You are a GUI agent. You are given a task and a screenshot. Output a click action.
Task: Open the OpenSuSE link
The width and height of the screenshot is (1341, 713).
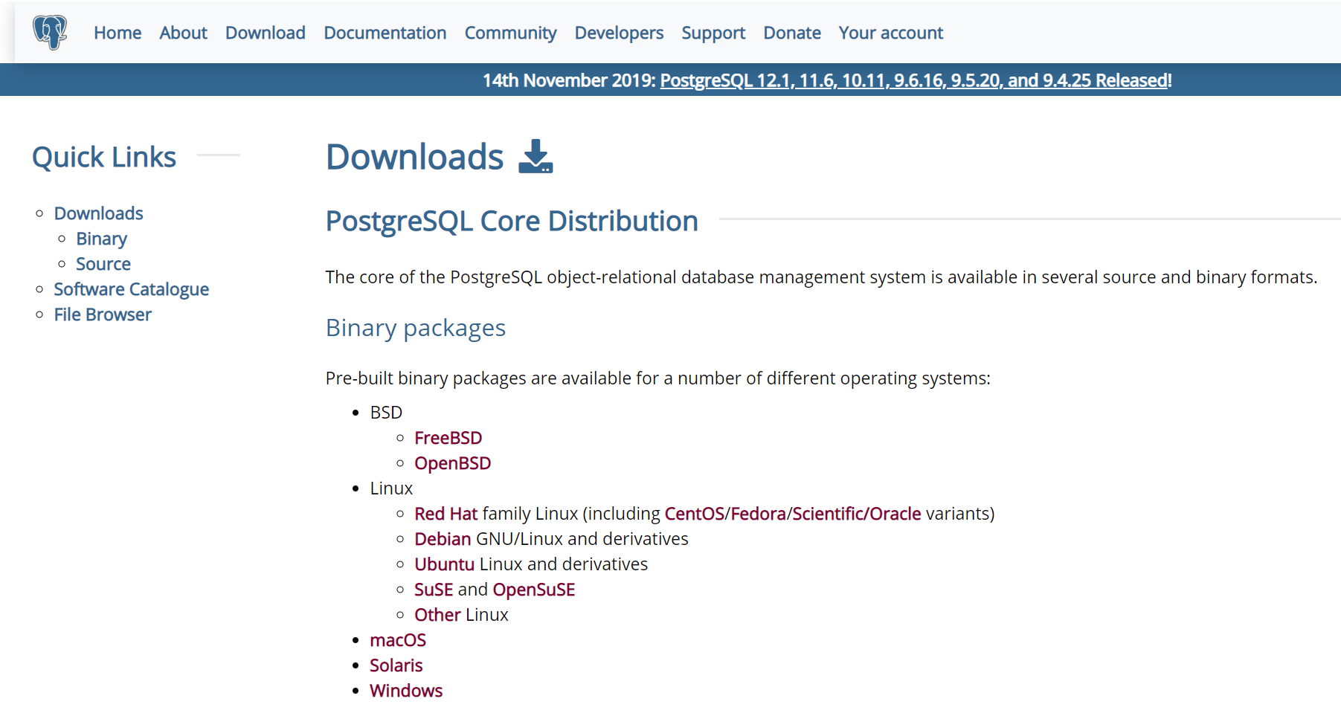[x=534, y=590]
